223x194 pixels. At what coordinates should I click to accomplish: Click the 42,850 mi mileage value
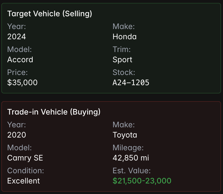(x=131, y=158)
